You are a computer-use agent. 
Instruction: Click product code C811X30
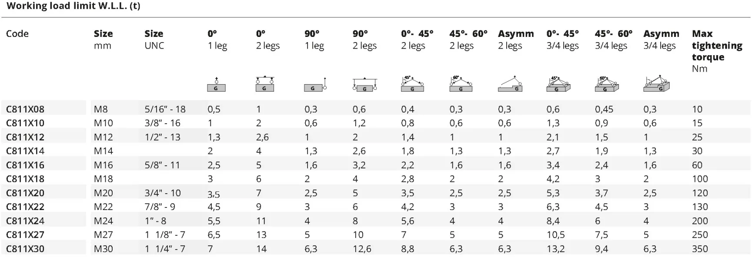tap(25, 249)
